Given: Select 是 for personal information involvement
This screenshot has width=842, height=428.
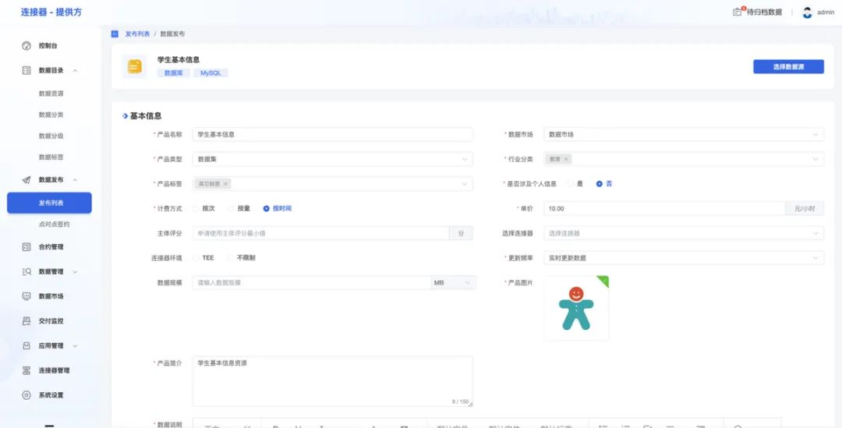Looking at the screenshot, I should click(571, 184).
